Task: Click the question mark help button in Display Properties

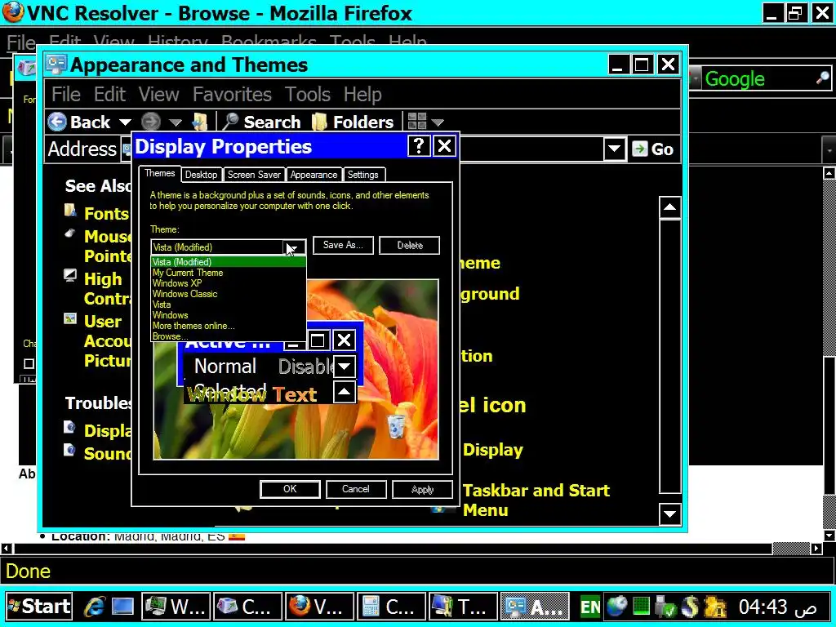Action: (419, 146)
